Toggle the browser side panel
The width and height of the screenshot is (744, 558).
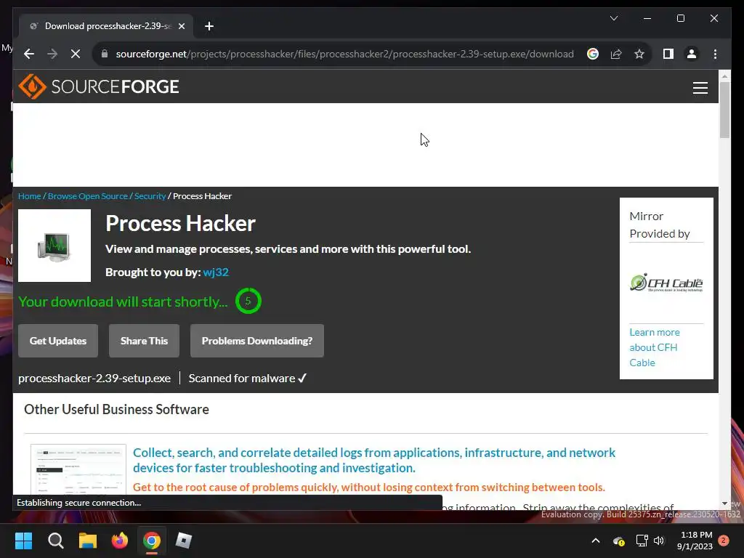(x=668, y=54)
